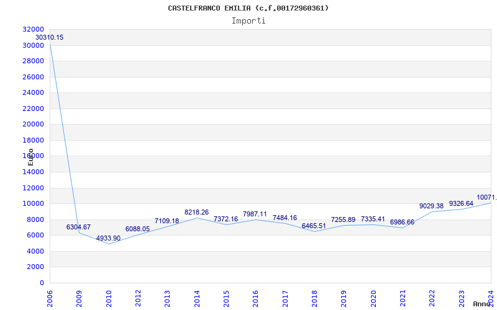Click x-axis year 2009
Screen dimensions: 497x310
click(x=80, y=298)
